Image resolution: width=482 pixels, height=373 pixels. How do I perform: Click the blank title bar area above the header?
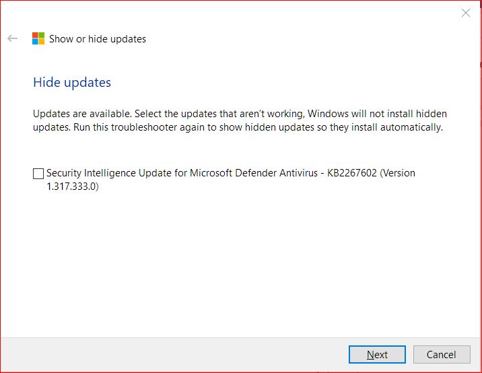tap(236, 12)
